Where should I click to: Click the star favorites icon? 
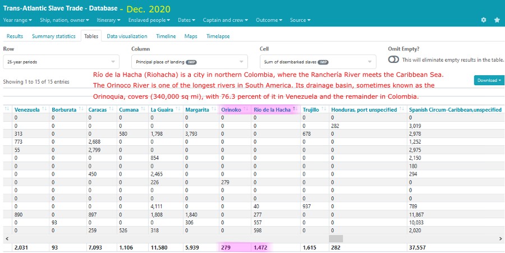[497, 20]
